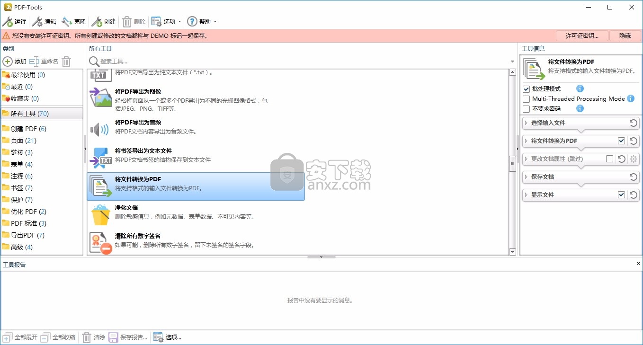Collapse category panel using left splitter arrow
The image size is (643, 345).
point(85,149)
